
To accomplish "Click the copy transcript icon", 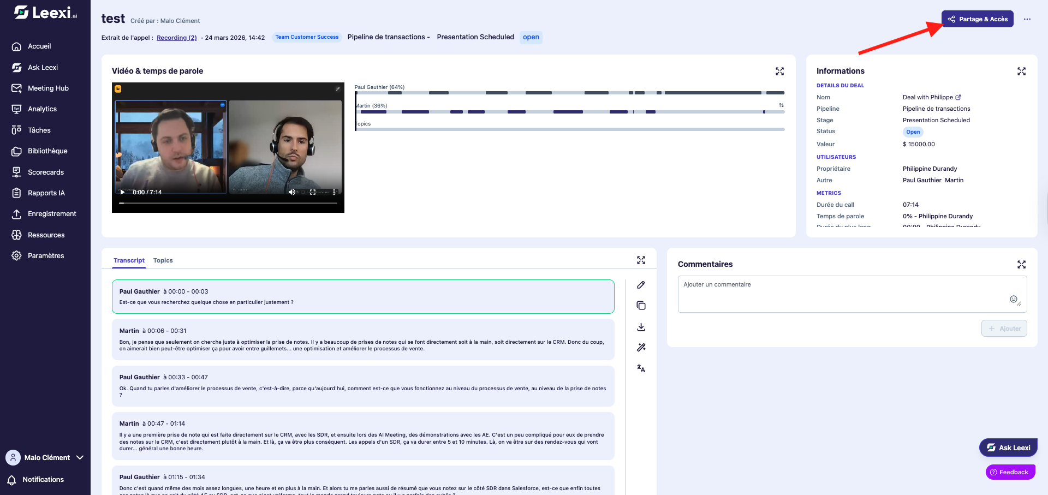I will coord(641,306).
